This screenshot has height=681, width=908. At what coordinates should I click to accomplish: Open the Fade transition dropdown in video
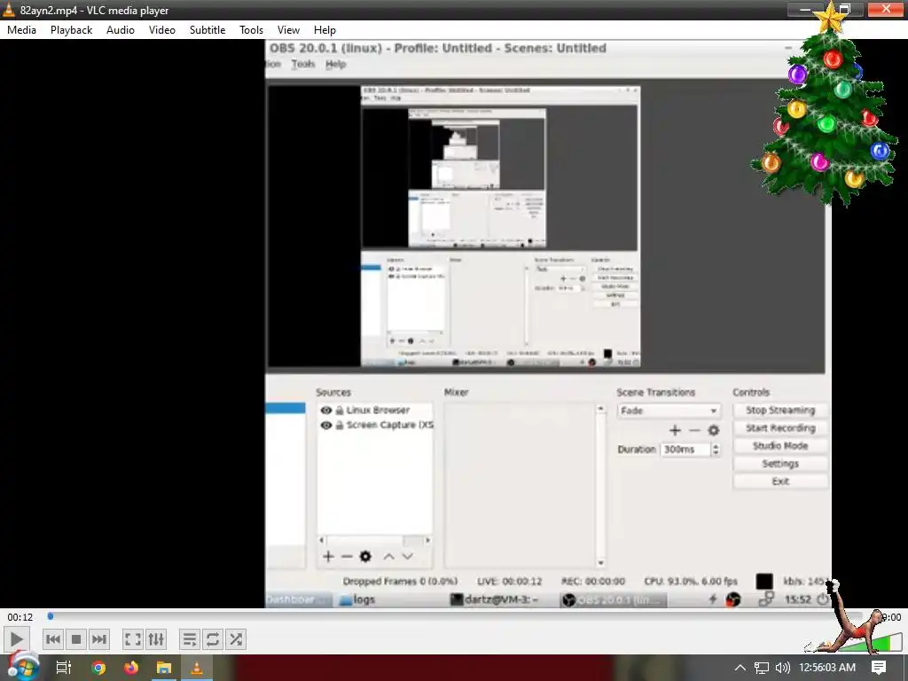coord(669,411)
